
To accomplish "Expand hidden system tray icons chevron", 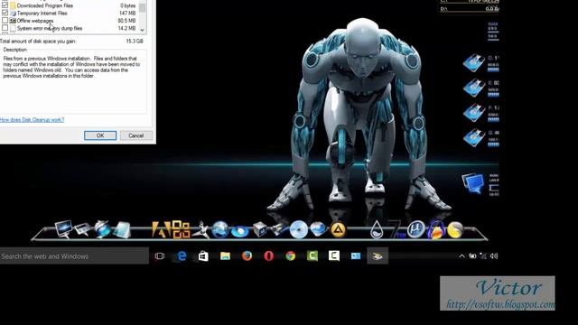I will click(x=461, y=256).
